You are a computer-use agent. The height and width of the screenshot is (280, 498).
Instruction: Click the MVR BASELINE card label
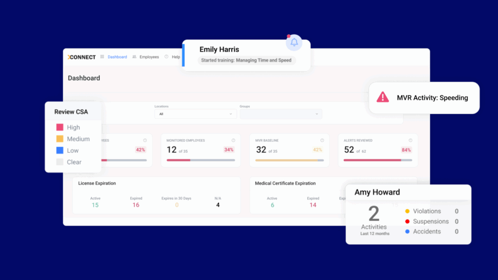(267, 140)
